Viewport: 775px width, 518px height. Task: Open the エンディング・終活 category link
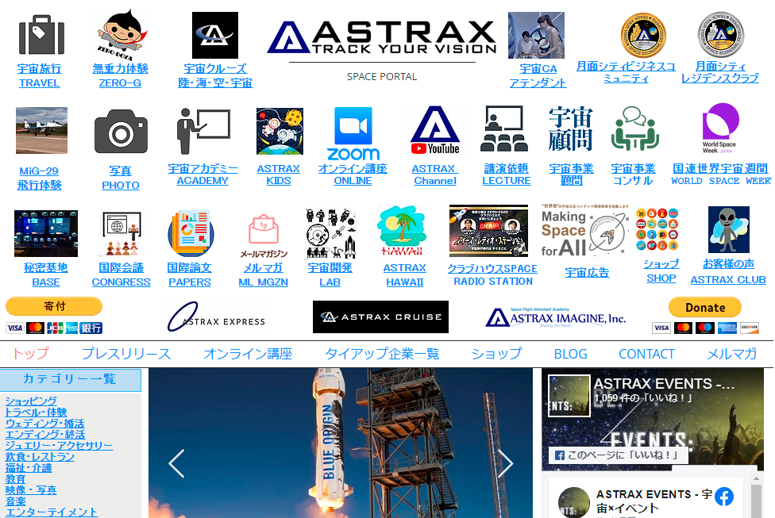pyautogui.click(x=45, y=435)
